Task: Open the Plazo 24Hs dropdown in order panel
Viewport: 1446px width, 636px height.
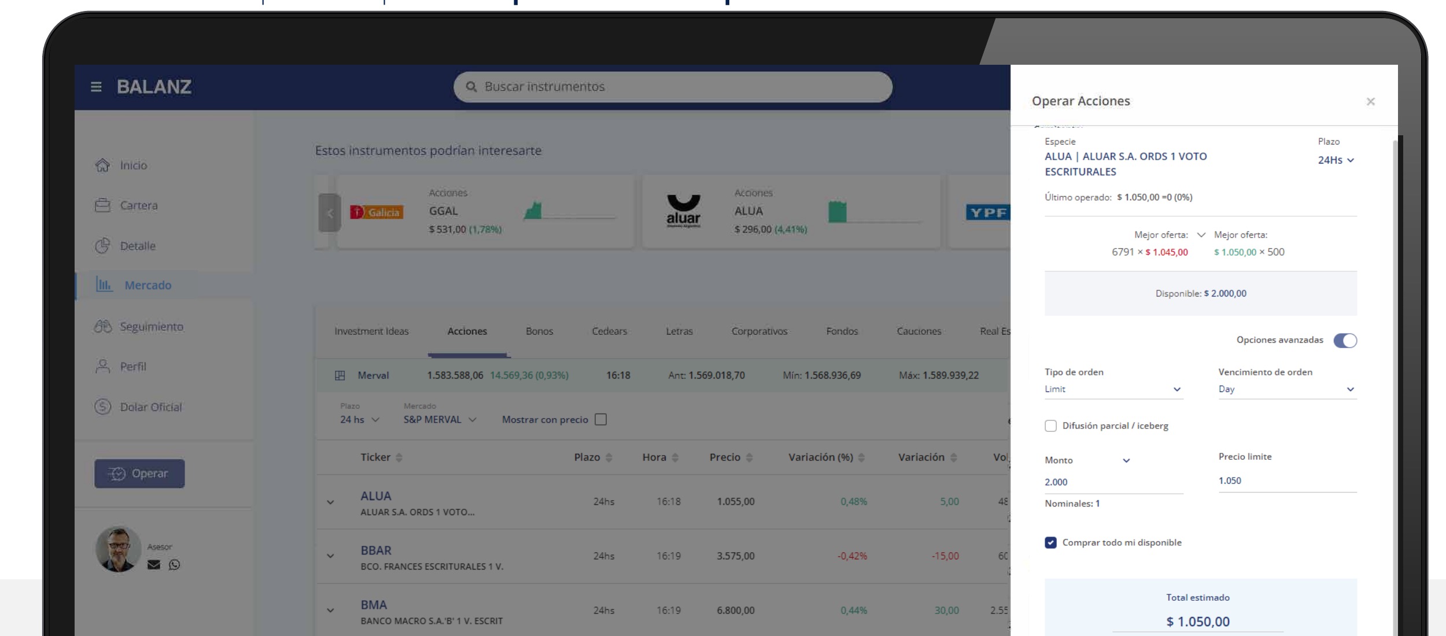Action: tap(1336, 160)
